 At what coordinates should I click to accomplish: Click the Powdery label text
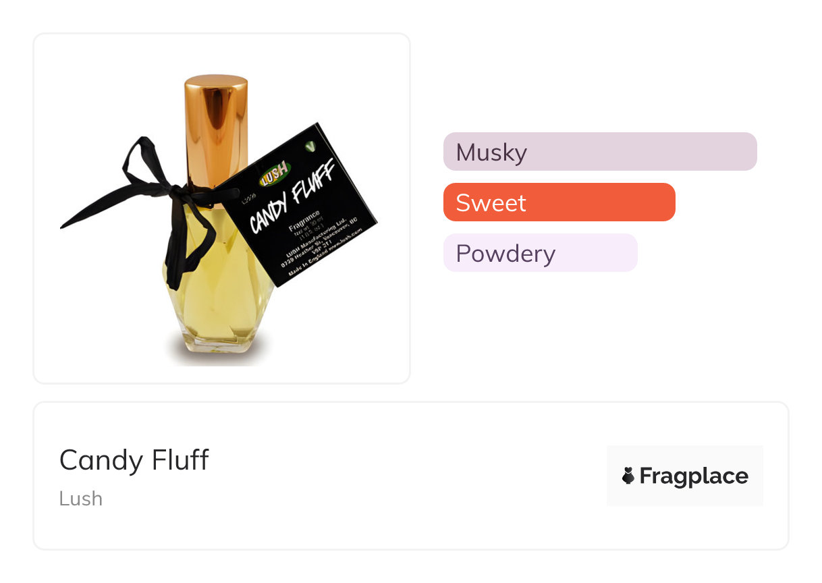pyautogui.click(x=505, y=254)
